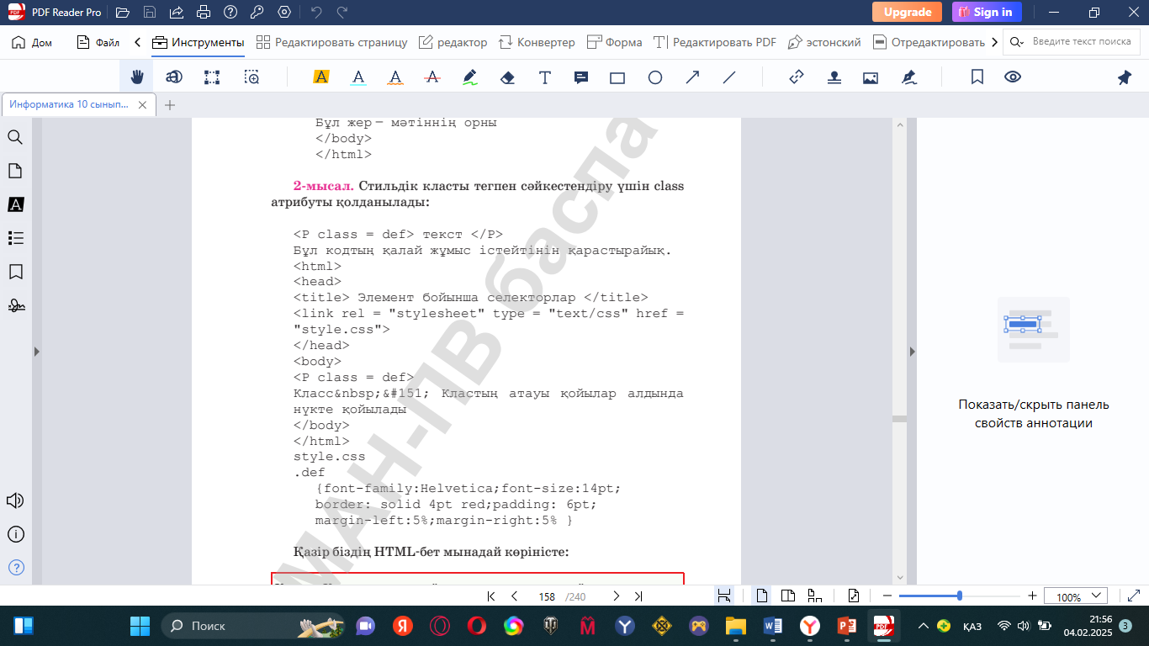Screen dimensions: 1149x646
Task: Show more ribbon tabs to the right
Action: tap(995, 42)
